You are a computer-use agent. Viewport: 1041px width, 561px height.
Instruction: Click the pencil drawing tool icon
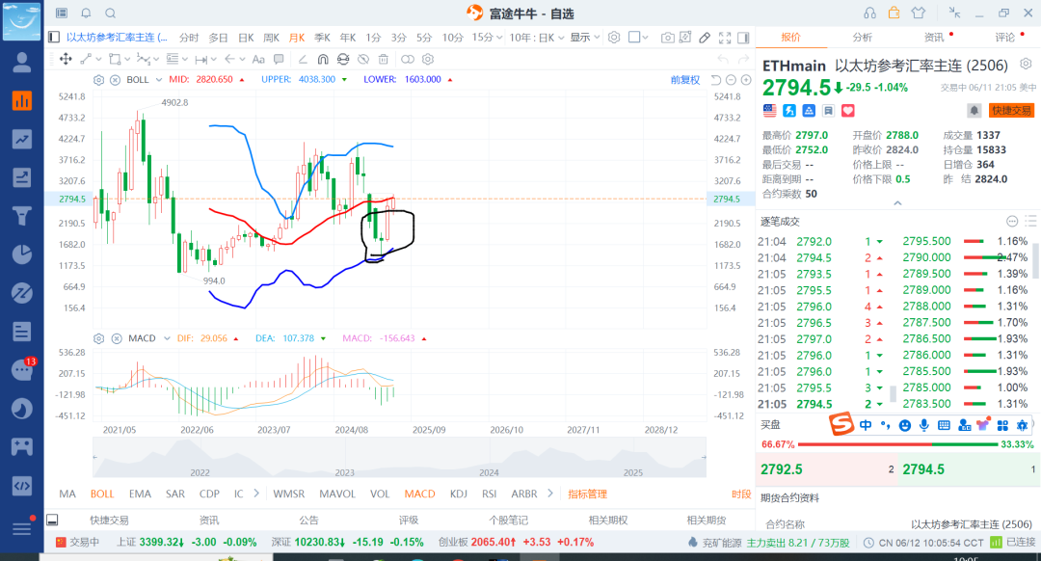[705, 38]
